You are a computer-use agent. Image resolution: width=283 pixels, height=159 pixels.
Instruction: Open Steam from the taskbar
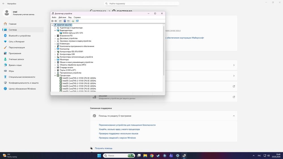[x=158, y=156]
